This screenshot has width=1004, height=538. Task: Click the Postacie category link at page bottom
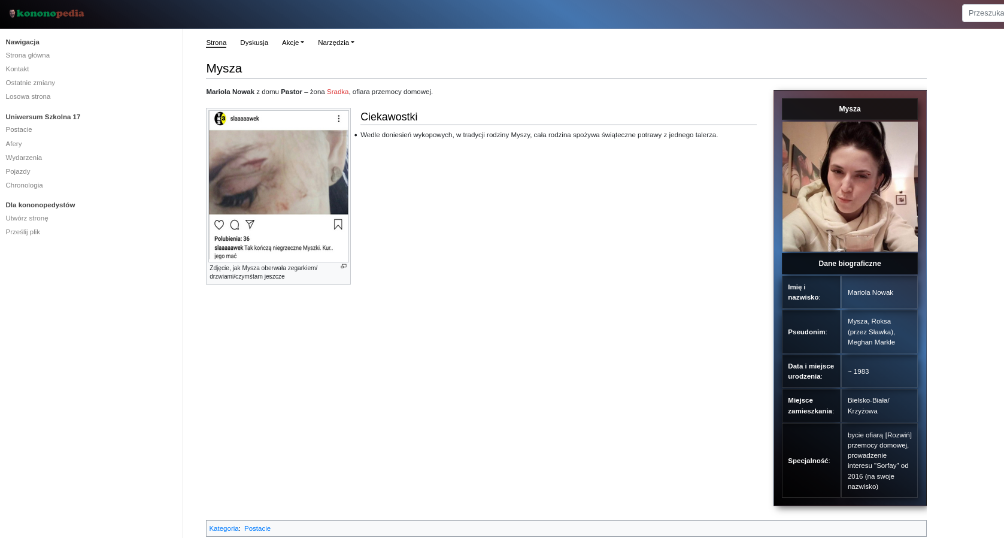(257, 528)
